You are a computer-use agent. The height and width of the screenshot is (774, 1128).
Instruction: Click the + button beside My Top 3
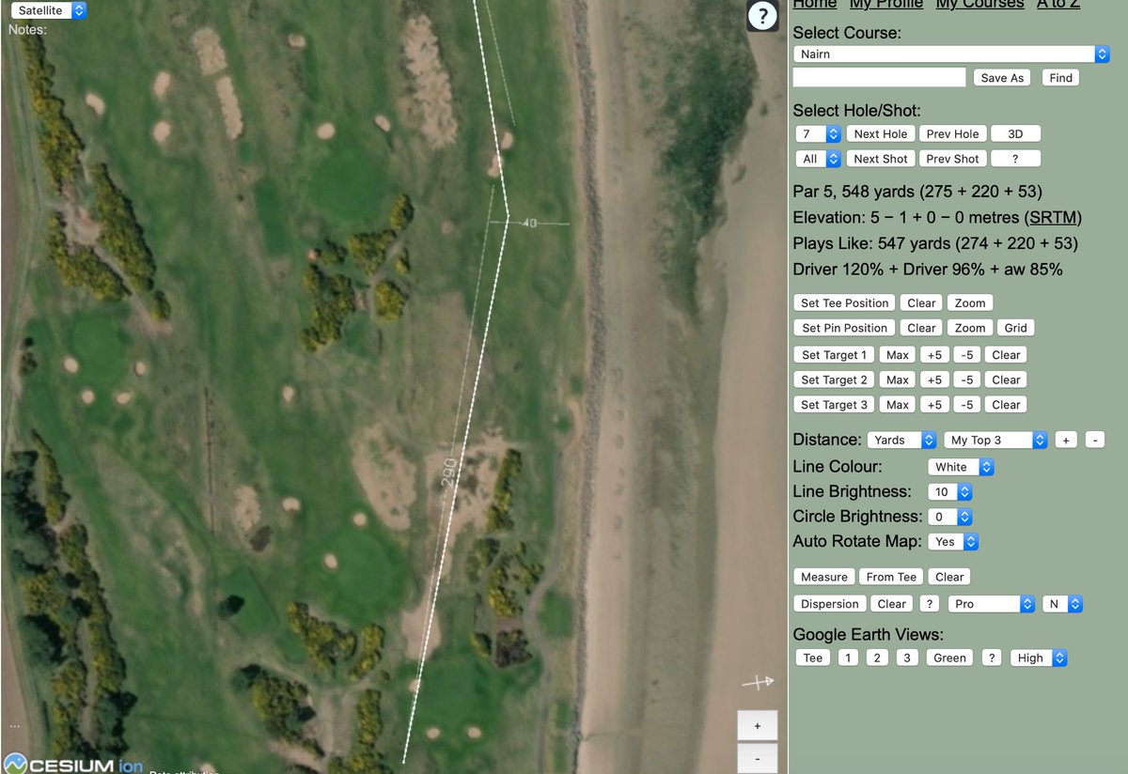pos(1066,440)
